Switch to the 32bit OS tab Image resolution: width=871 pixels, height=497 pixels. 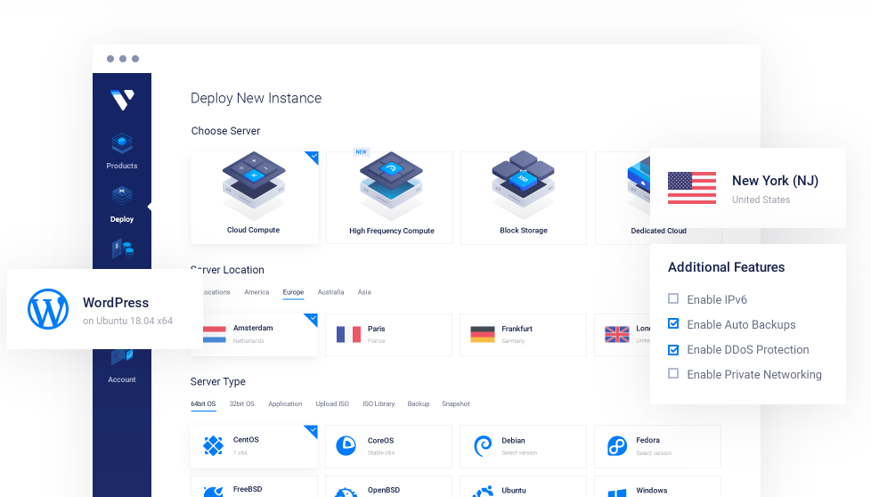pyautogui.click(x=241, y=403)
